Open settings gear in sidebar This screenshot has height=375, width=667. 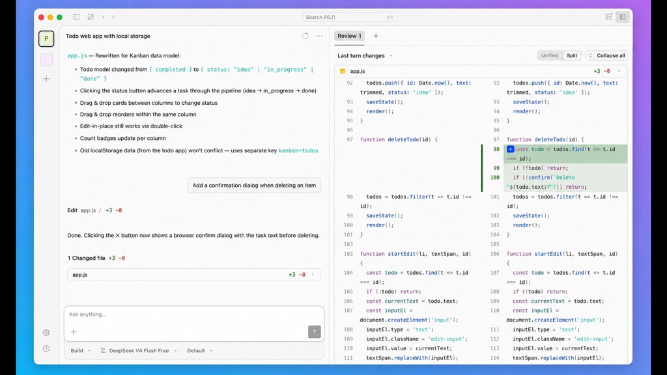point(46,333)
